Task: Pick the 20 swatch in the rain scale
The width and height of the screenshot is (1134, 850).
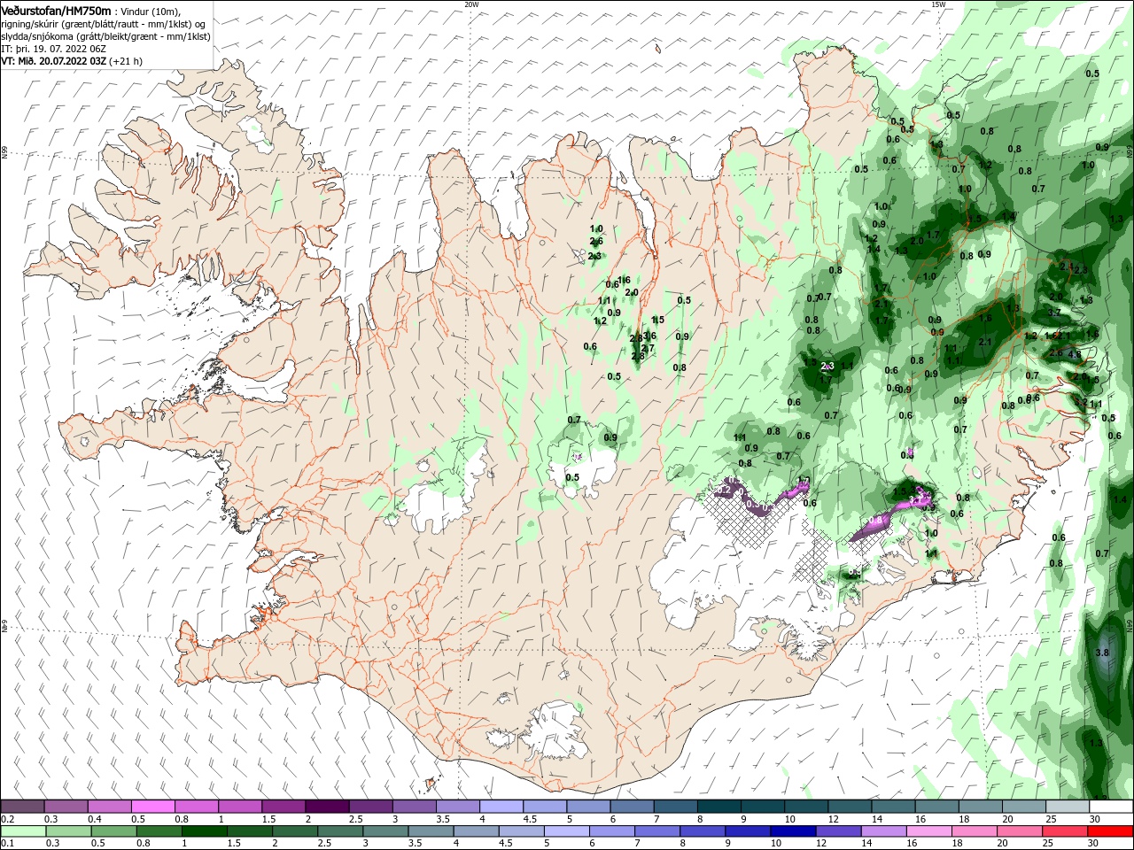Action: [1019, 831]
